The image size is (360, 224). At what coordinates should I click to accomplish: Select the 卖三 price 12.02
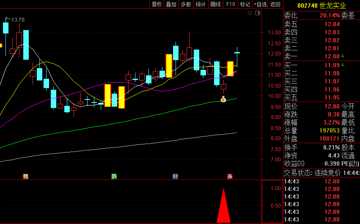click(x=332, y=40)
